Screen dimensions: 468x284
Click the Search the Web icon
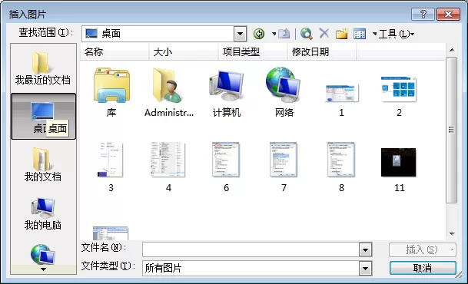(306, 34)
